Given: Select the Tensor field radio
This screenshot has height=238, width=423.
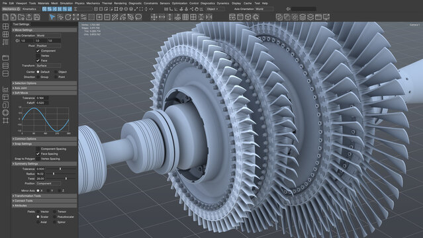Looking at the screenshot, I should point(54,212).
